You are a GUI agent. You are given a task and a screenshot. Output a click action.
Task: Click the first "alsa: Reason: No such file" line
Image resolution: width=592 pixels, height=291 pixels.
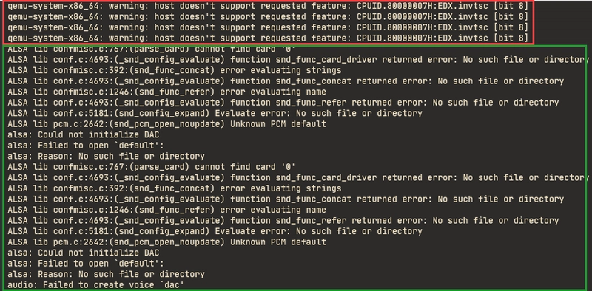(106, 157)
